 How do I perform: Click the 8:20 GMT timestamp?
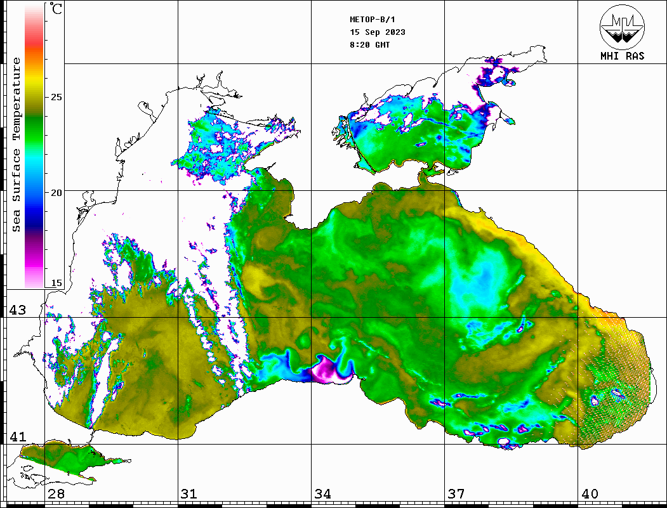[x=370, y=45]
